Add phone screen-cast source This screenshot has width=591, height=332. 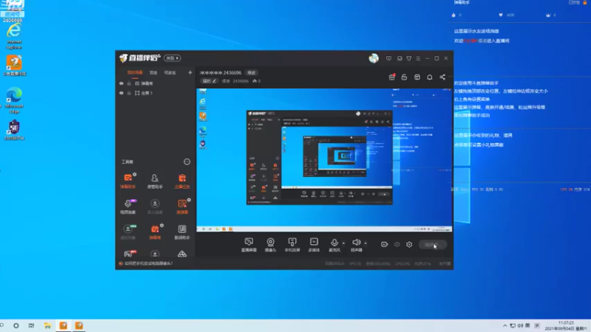[x=292, y=245]
